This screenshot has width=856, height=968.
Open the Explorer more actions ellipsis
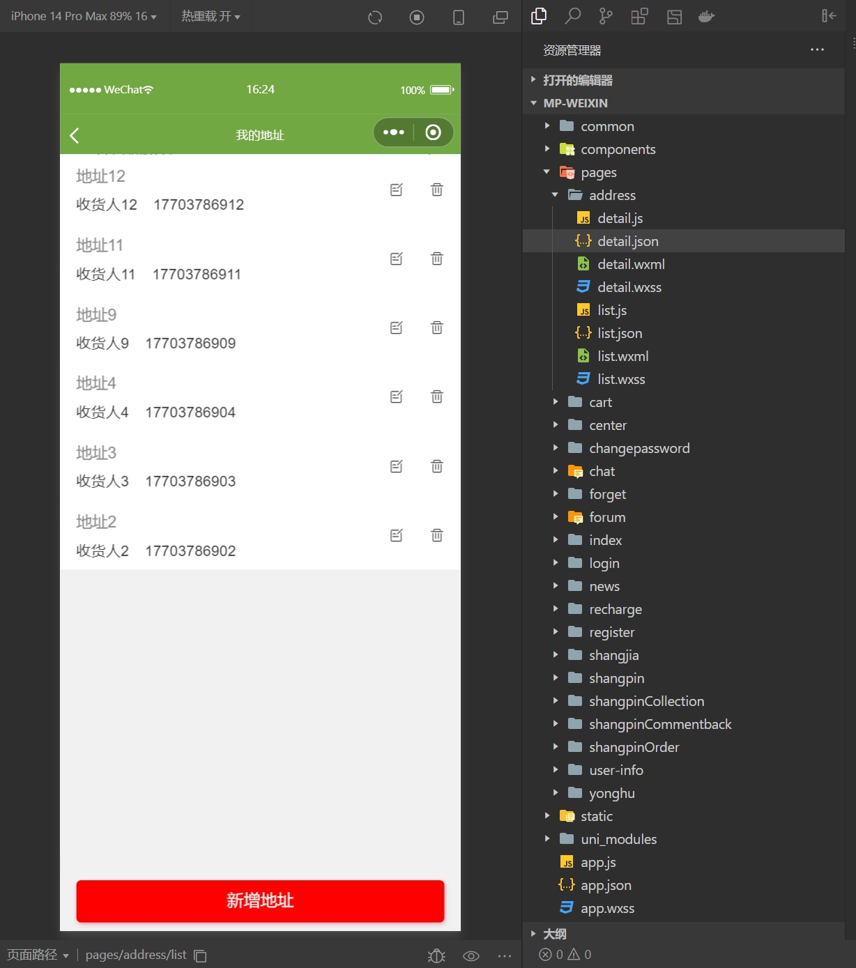[817, 49]
